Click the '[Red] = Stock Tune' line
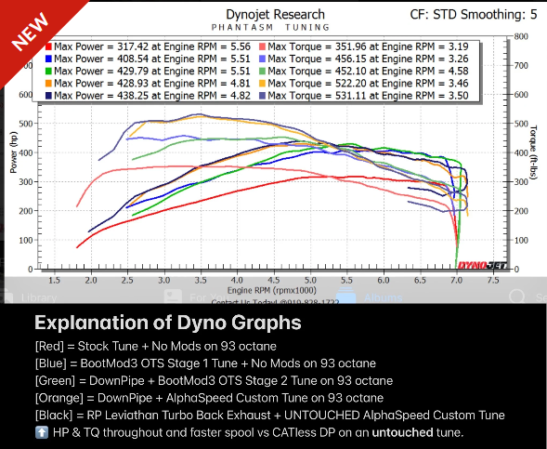 [156, 347]
